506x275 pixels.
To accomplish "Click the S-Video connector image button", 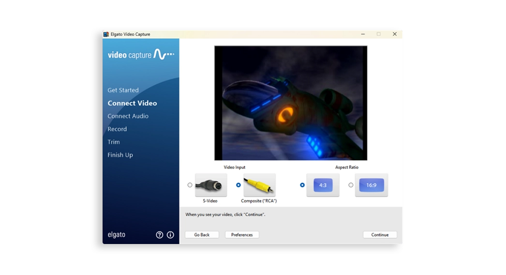I will (x=211, y=185).
